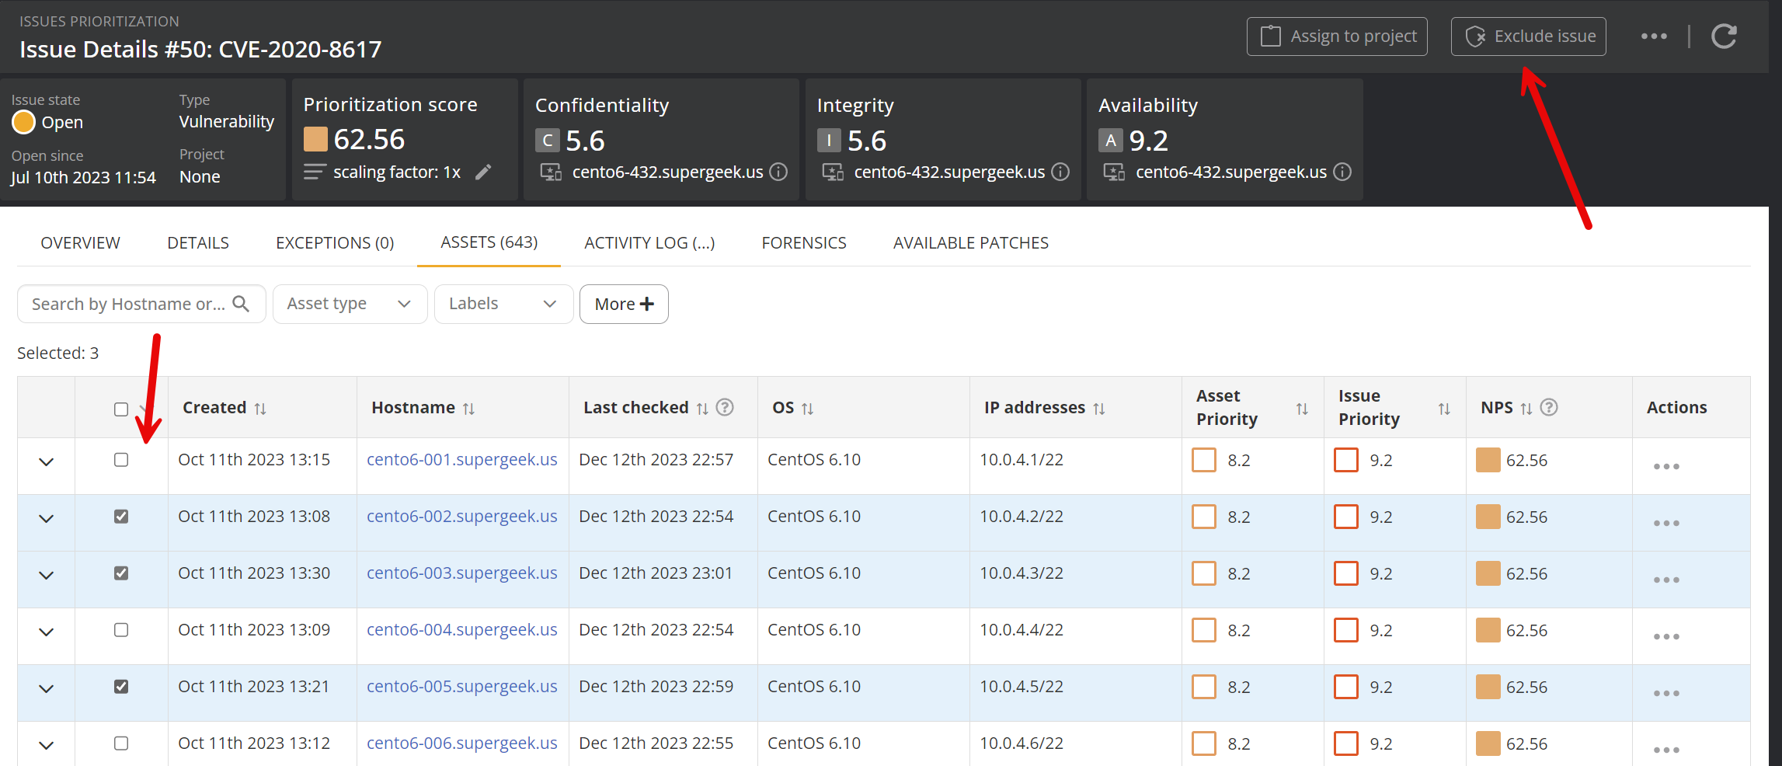Image resolution: width=1782 pixels, height=766 pixels.
Task: Click the search magnifier icon
Action: [x=242, y=304]
